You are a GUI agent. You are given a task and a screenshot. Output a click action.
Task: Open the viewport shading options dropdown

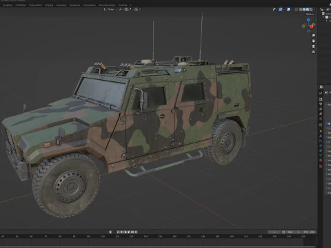[x=314, y=10]
